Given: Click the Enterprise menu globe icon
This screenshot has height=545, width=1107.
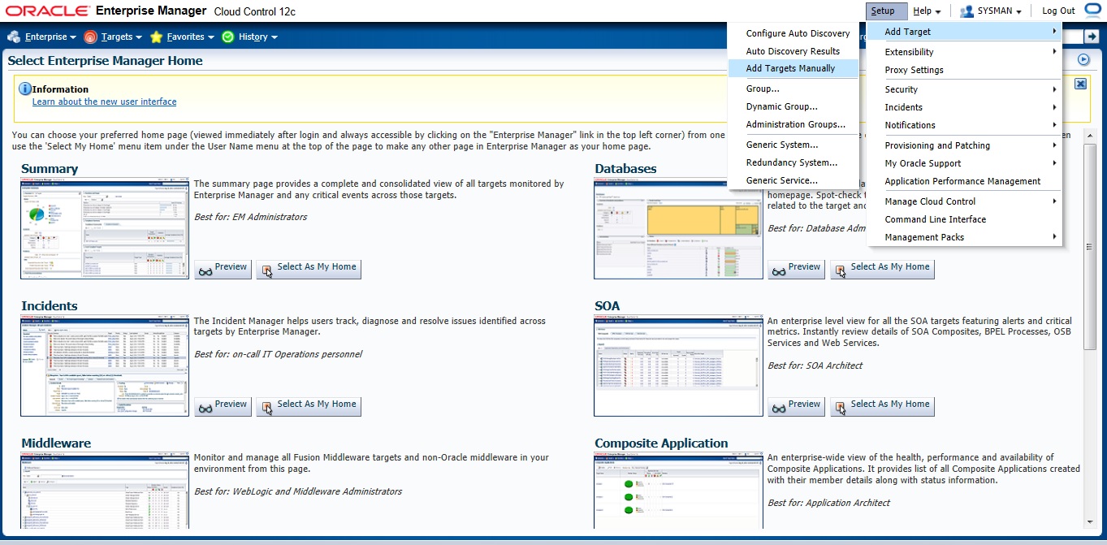Looking at the screenshot, I should (14, 37).
